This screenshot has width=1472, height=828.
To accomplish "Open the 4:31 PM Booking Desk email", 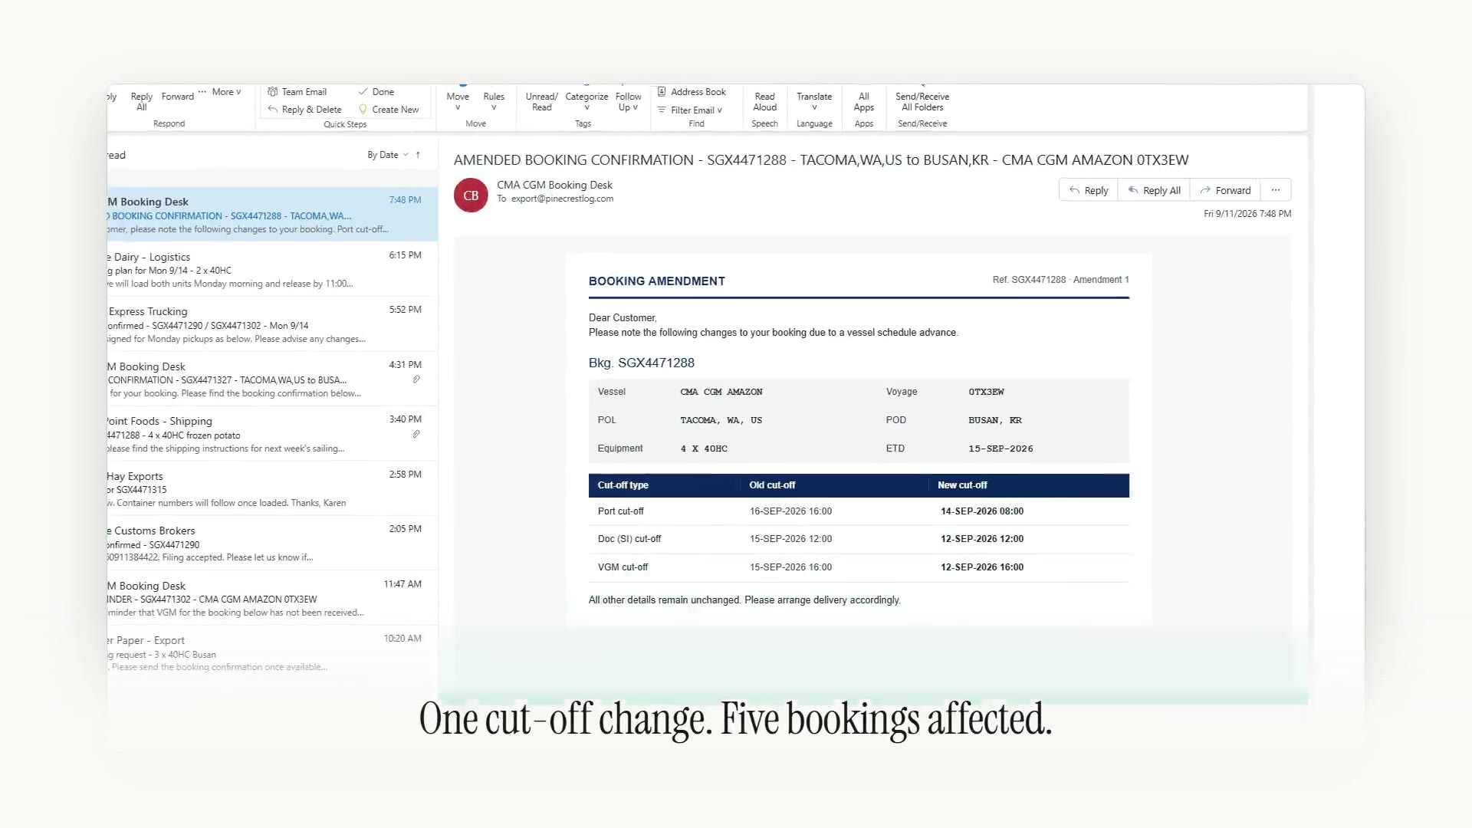I will tap(272, 379).
